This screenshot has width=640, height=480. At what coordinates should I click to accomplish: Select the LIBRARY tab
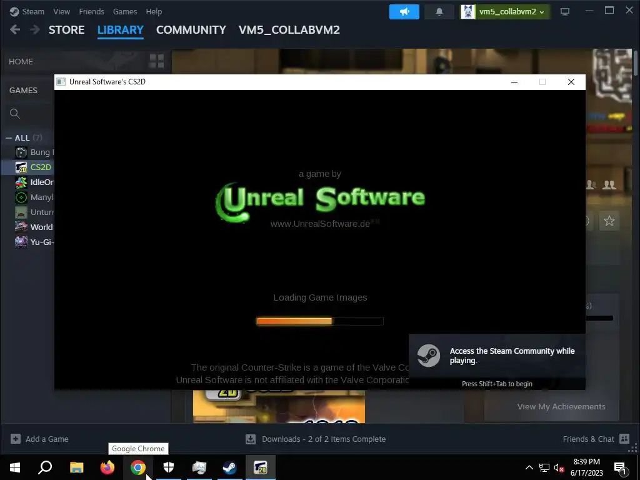(121, 30)
